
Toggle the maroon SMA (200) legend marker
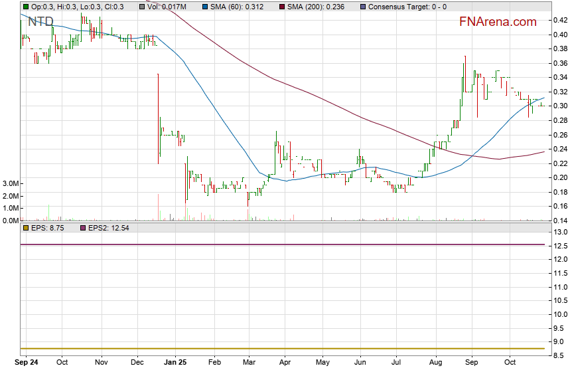(x=281, y=7)
